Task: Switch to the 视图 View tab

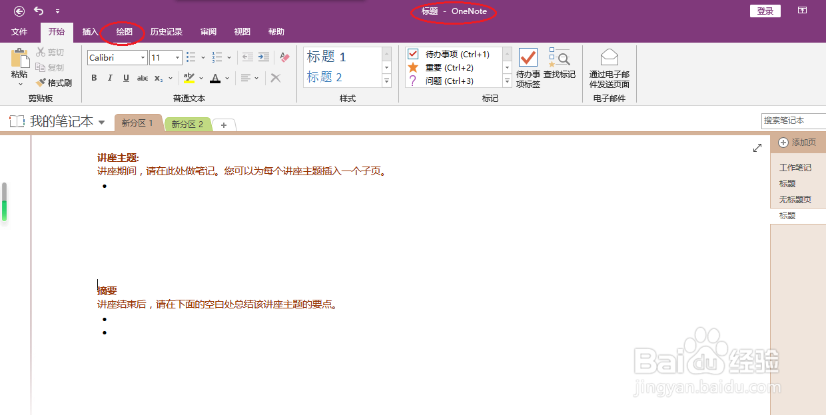Action: click(242, 32)
